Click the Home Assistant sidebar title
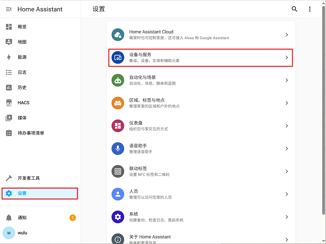 click(x=40, y=9)
